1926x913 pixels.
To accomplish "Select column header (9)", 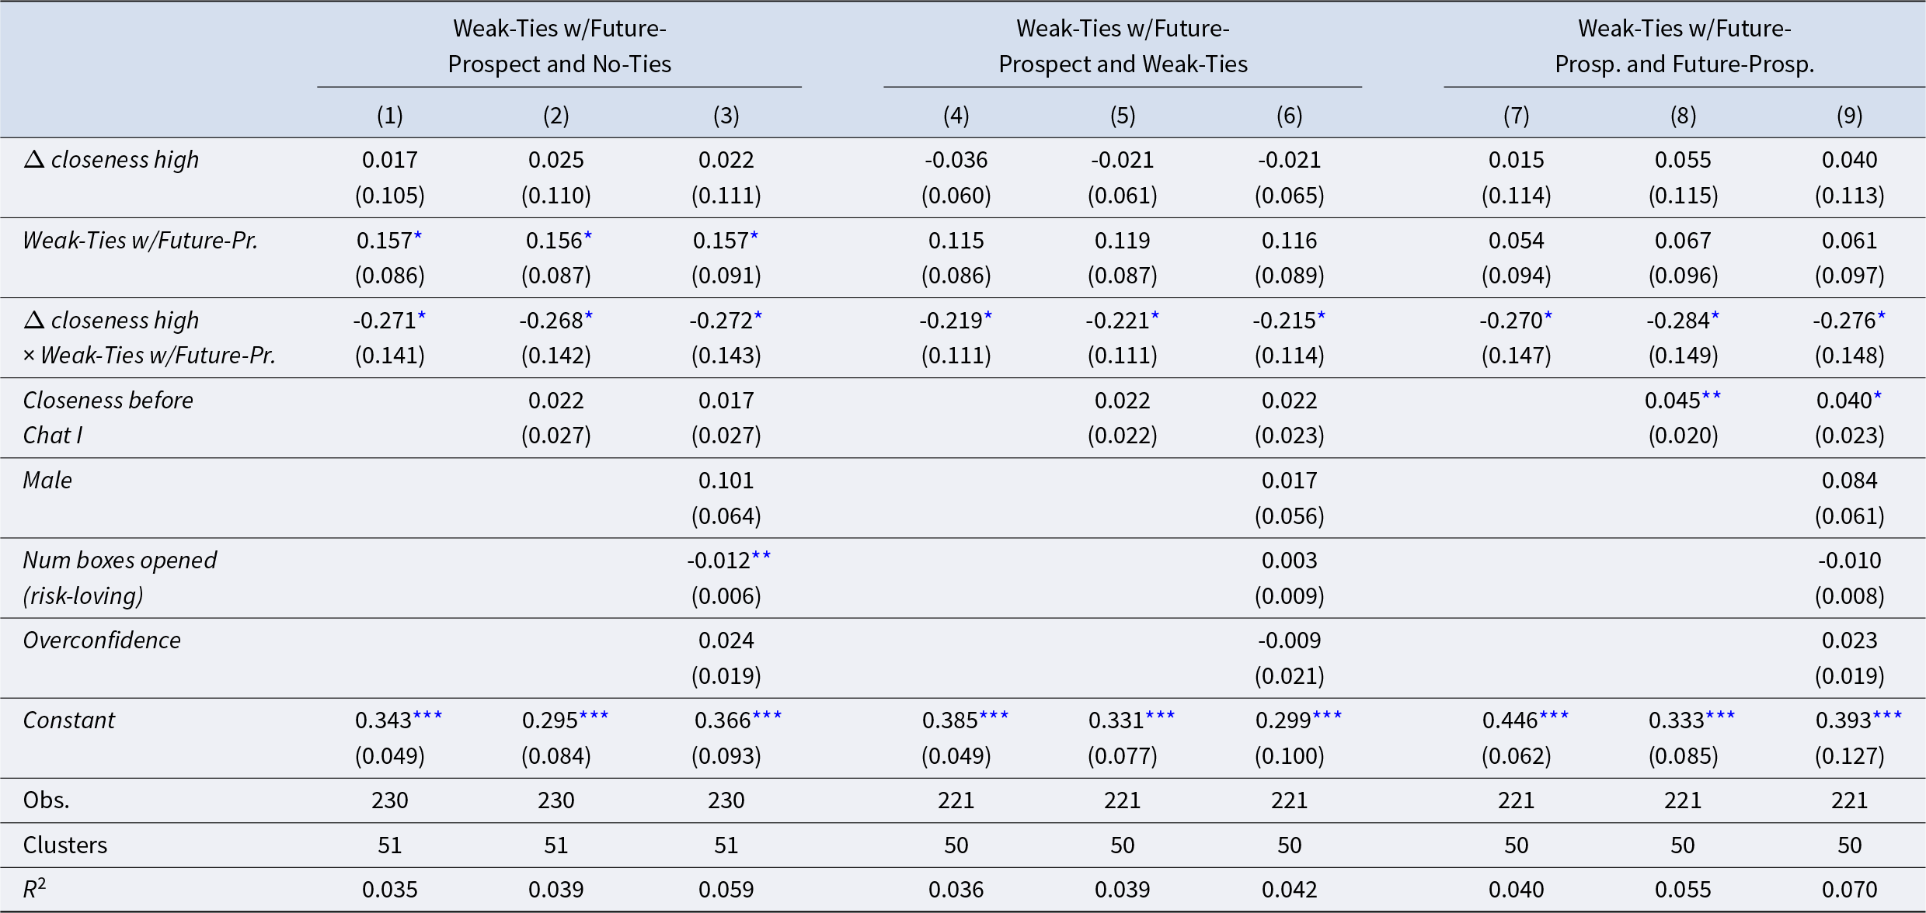I will [x=1849, y=116].
